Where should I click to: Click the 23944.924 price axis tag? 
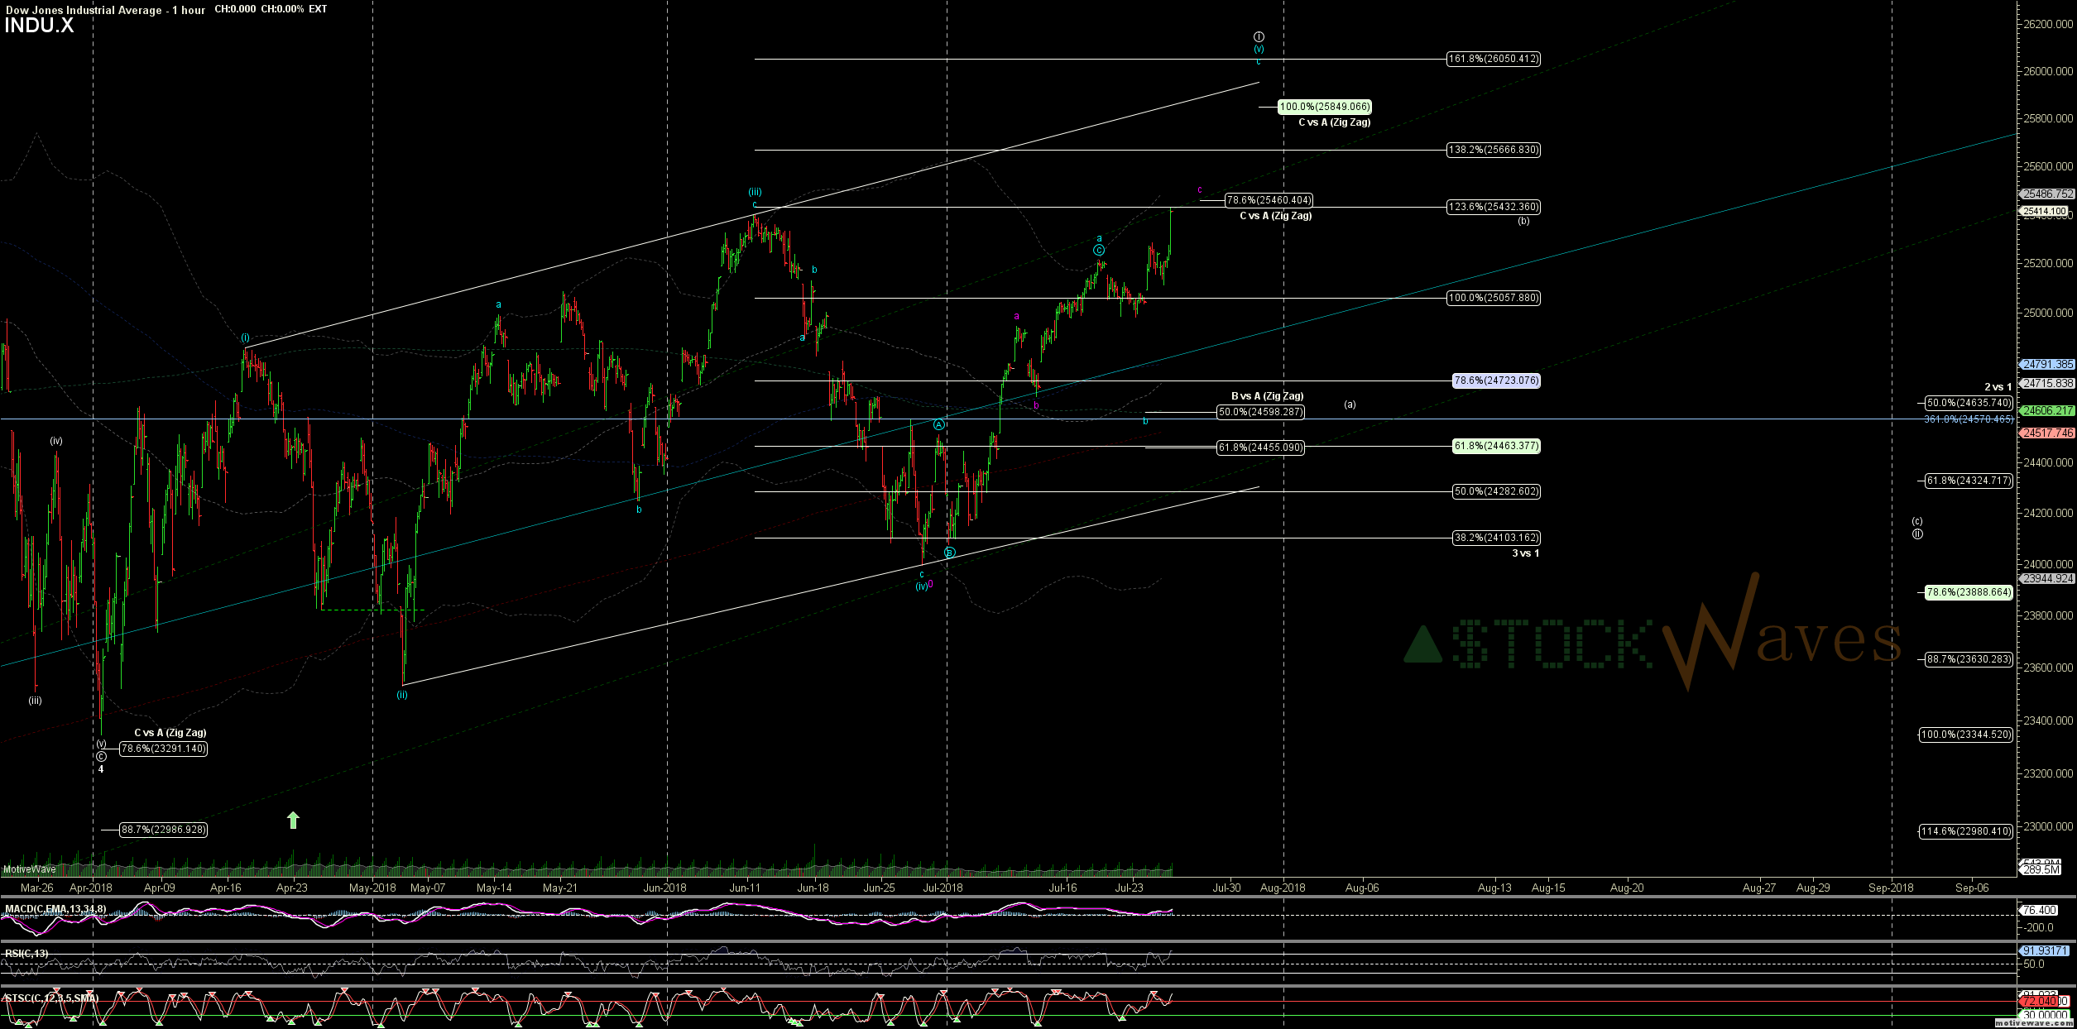tap(2047, 578)
